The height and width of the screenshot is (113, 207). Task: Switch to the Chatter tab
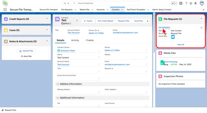(x=90, y=40)
